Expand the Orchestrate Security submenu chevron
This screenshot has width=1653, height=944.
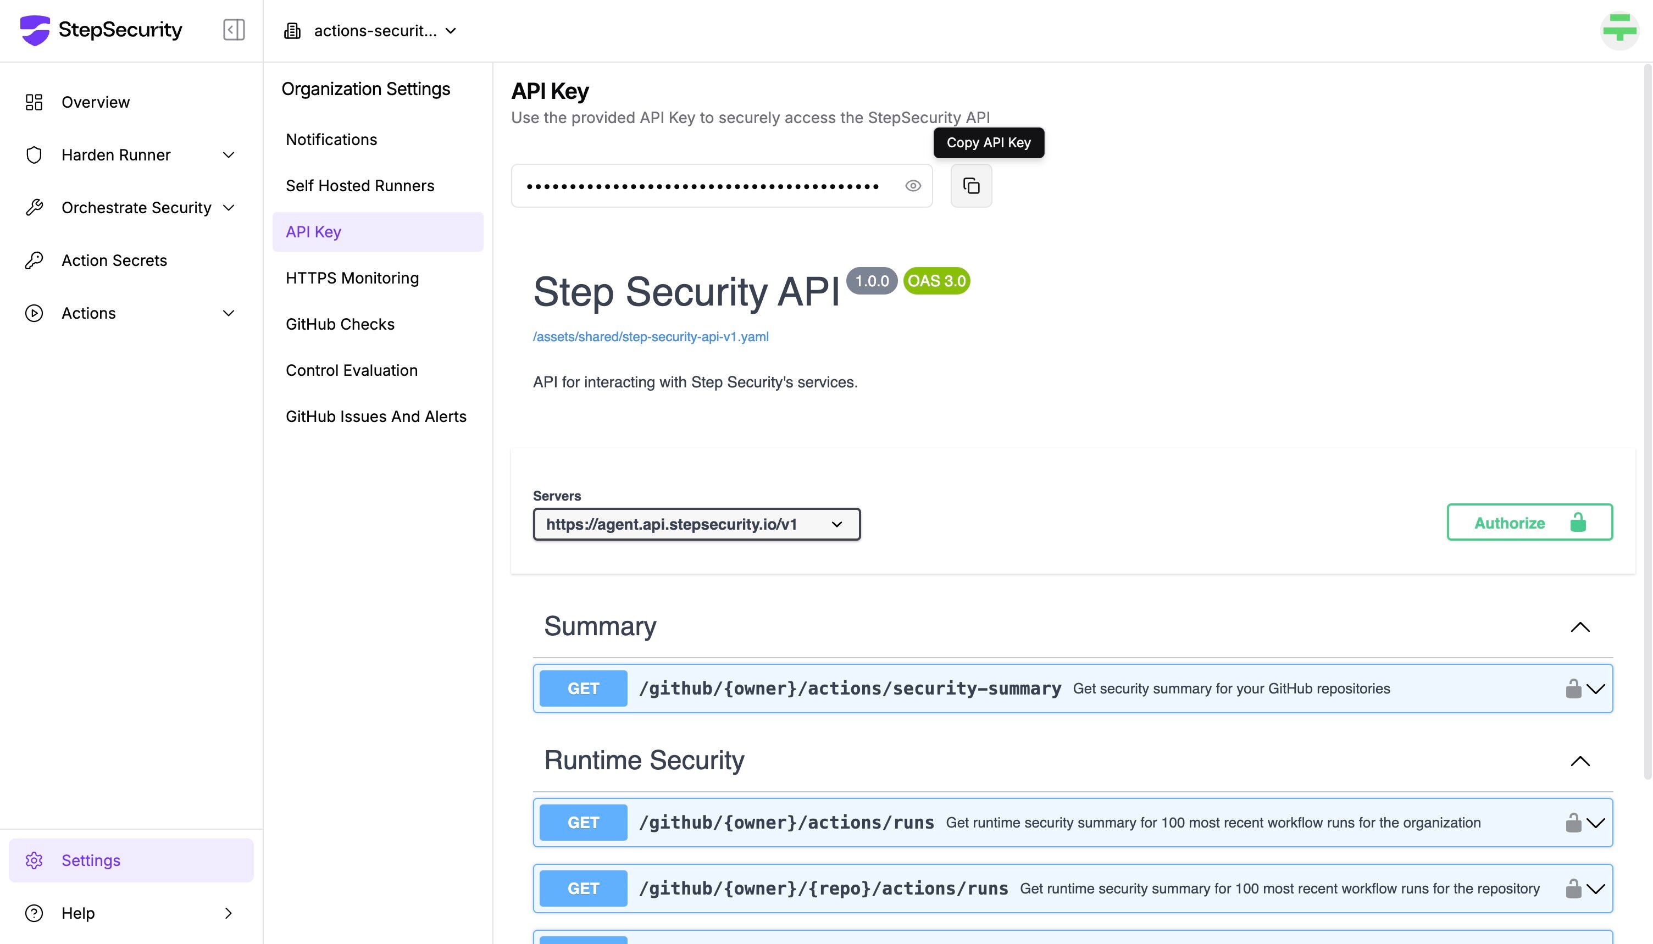coord(228,208)
